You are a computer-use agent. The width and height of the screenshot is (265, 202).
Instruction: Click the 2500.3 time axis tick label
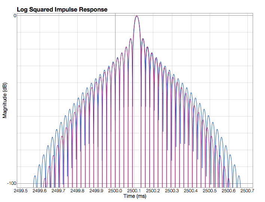pyautogui.click(x=172, y=191)
